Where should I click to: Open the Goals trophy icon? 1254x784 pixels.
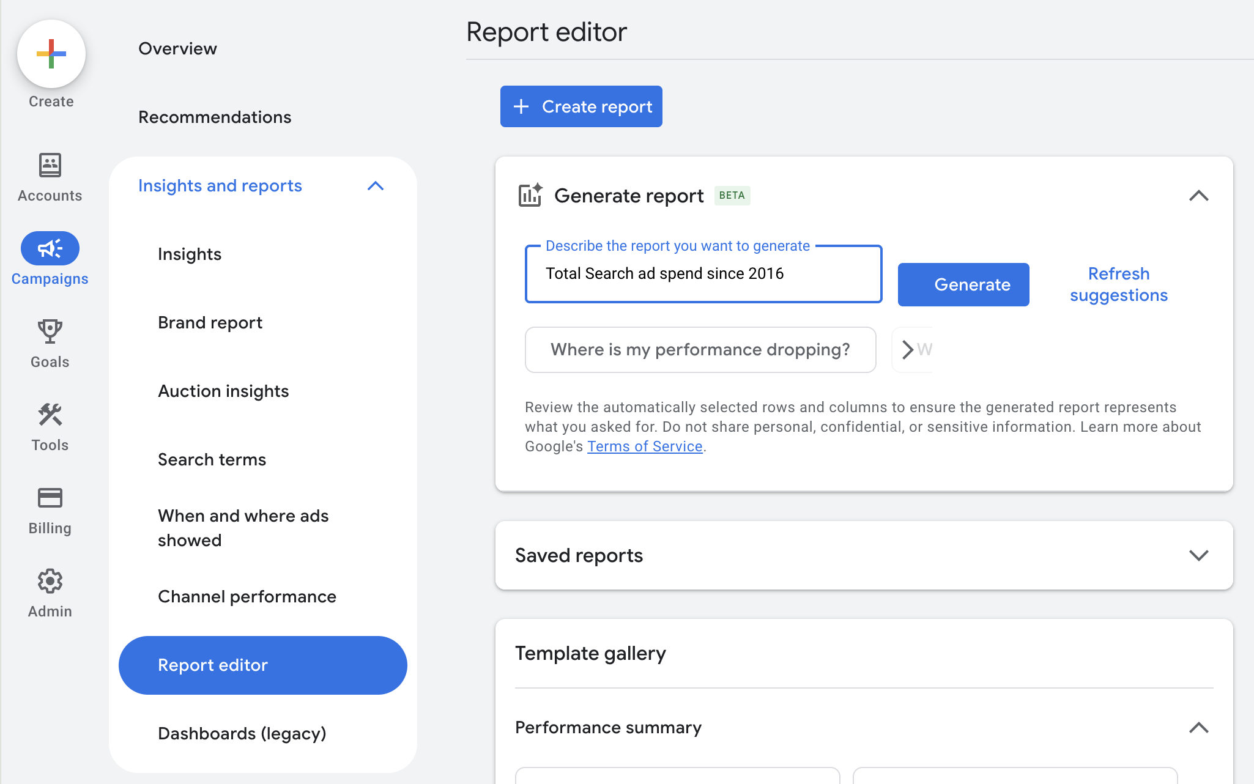pos(50,331)
